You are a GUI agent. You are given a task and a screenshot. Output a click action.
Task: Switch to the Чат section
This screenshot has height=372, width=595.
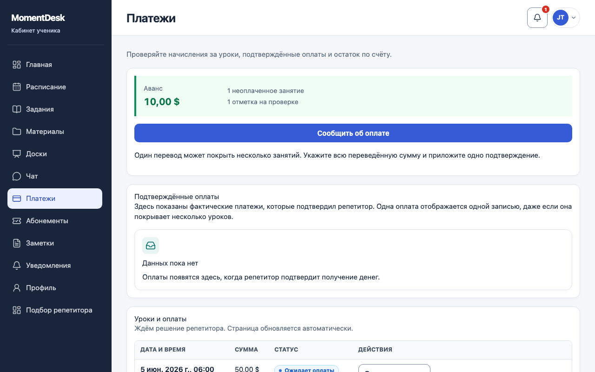coord(55,176)
